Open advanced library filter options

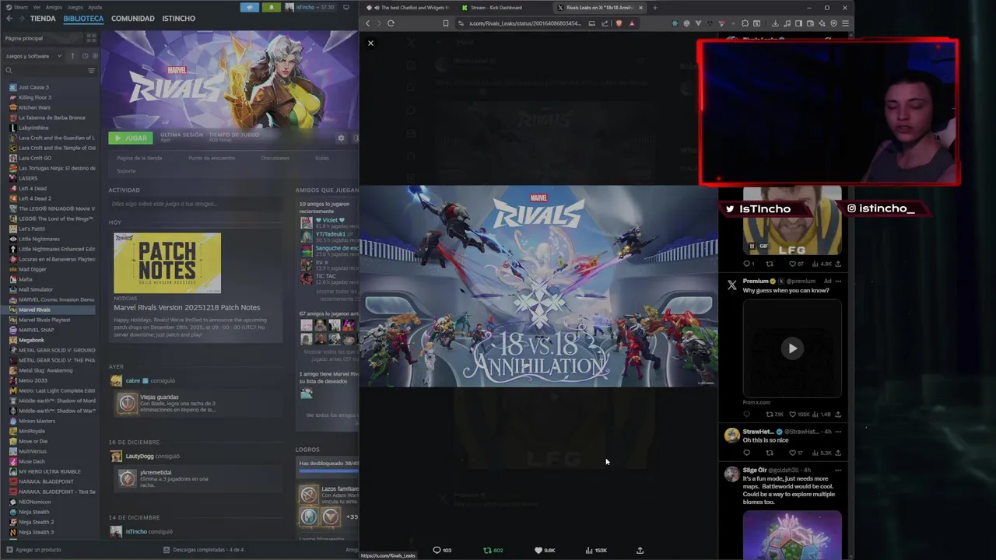pyautogui.click(x=91, y=71)
